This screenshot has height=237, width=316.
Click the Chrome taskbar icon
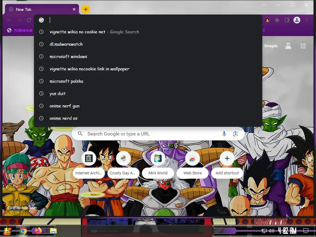[x=23, y=231]
